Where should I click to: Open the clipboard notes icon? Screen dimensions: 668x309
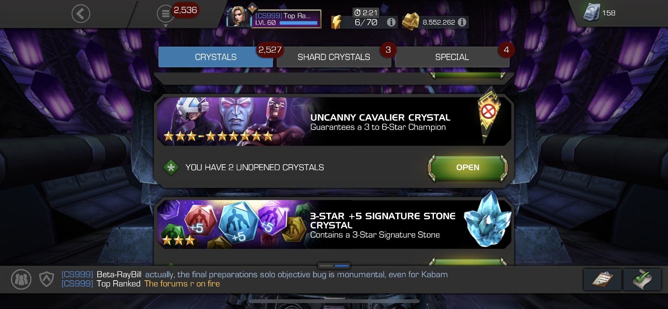point(602,280)
